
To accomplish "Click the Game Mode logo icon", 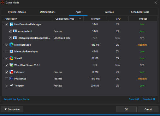I will tap(2, 3).
